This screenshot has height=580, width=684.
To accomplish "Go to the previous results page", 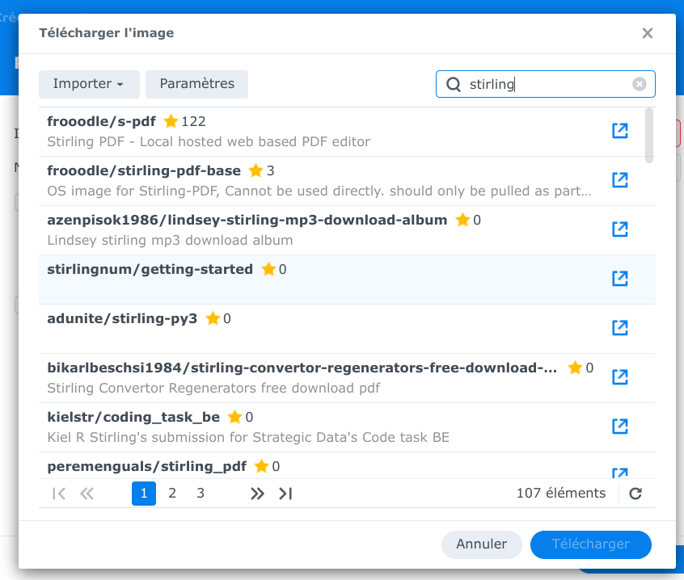I will (87, 494).
